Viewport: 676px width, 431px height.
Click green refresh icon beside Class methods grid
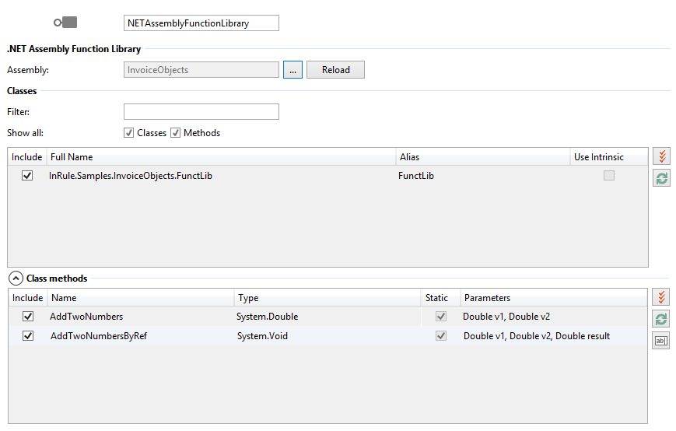[x=661, y=319]
